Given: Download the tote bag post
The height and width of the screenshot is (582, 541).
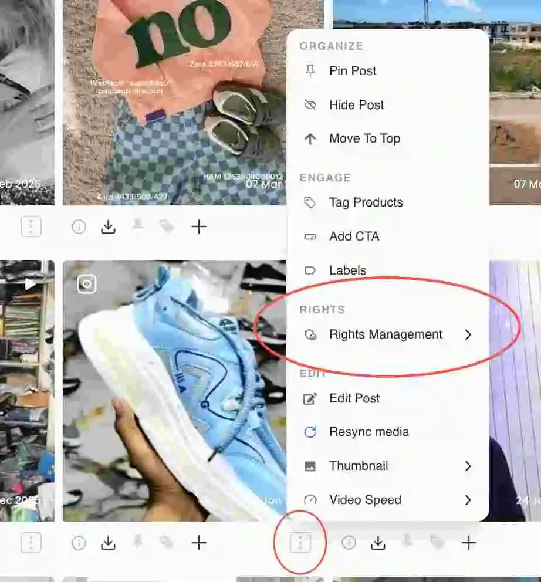Looking at the screenshot, I should [108, 226].
